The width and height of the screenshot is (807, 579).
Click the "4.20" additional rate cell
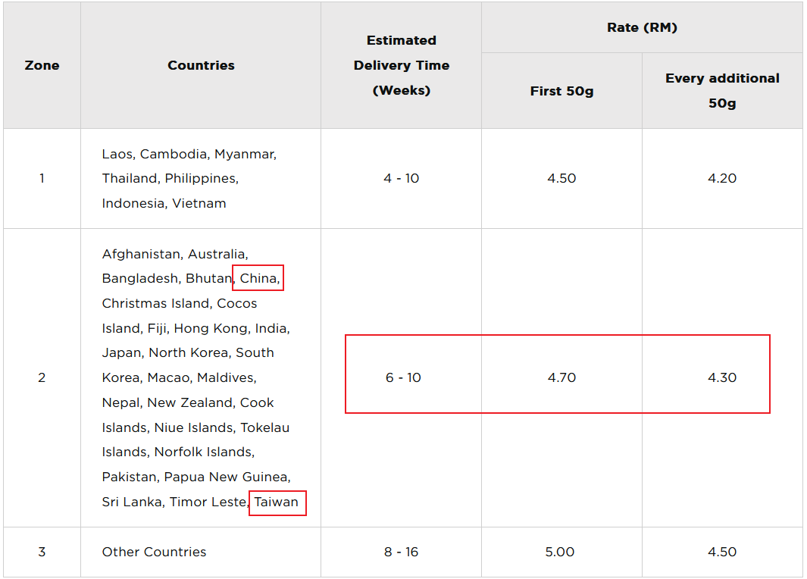pyautogui.click(x=722, y=178)
